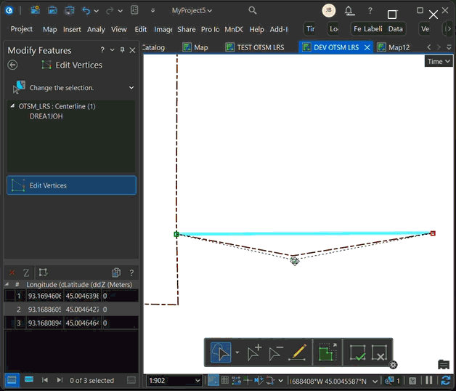
Task: Select the pencil Continue Feature tool
Action: coord(297,352)
